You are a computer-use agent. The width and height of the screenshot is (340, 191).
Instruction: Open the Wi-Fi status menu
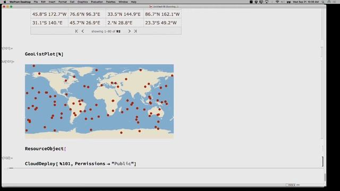277,2
